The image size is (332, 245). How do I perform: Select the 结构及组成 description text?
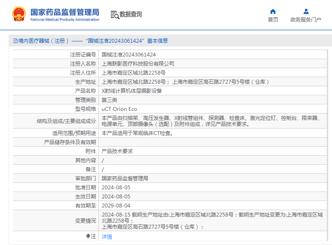click(211, 121)
